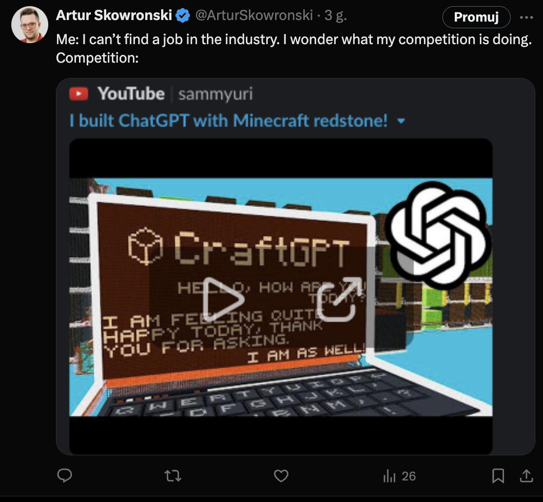
Task: Click the @ArturSkowronski handle
Action: [x=254, y=16]
